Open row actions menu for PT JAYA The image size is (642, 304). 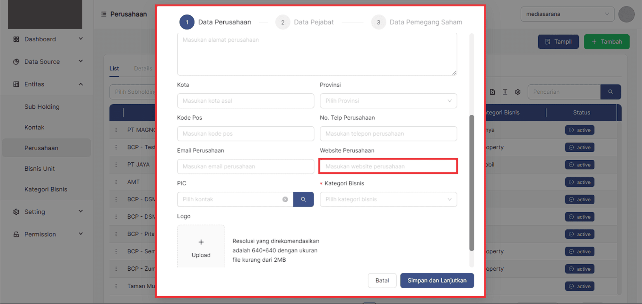[116, 165]
